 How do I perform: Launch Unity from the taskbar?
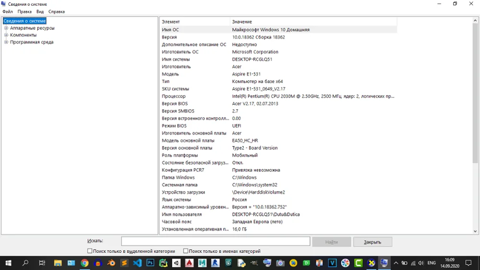point(176,263)
